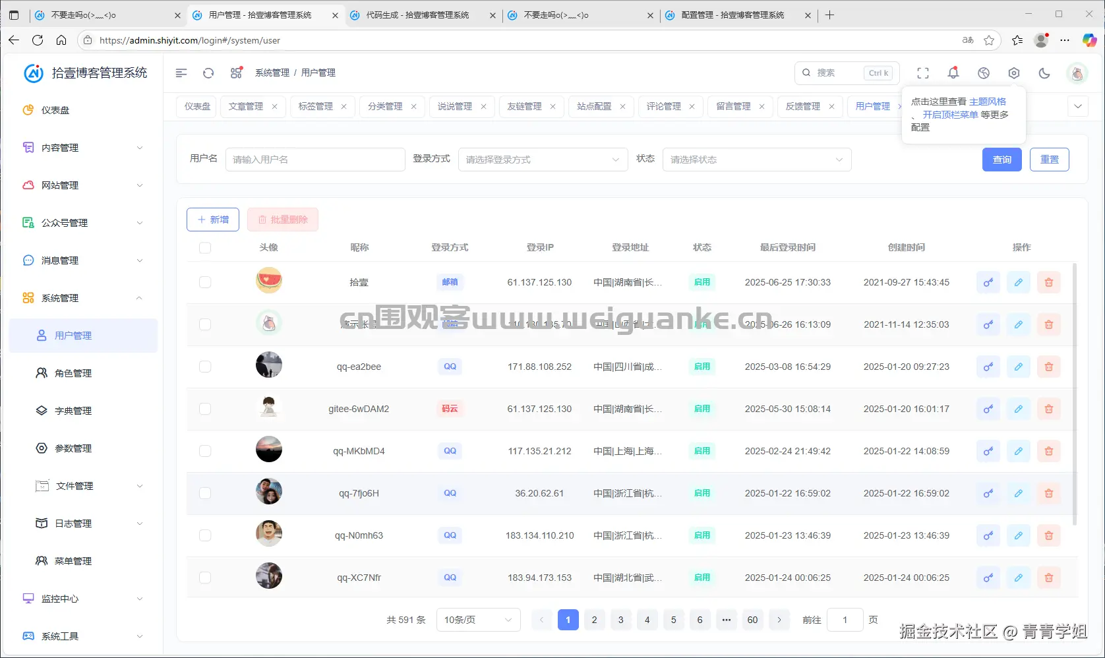The height and width of the screenshot is (658, 1105).
Task: Edit user gitee-6wDAM2 with pencil icon
Action: (1019, 409)
